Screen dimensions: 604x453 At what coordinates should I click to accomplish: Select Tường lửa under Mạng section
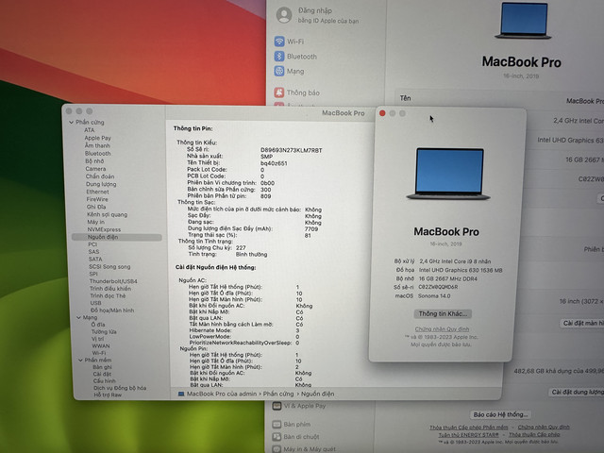[x=104, y=331]
